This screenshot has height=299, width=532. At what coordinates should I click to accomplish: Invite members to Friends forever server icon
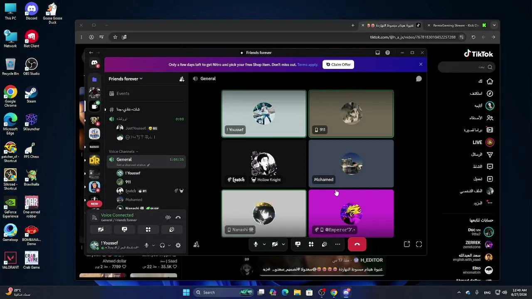182,79
